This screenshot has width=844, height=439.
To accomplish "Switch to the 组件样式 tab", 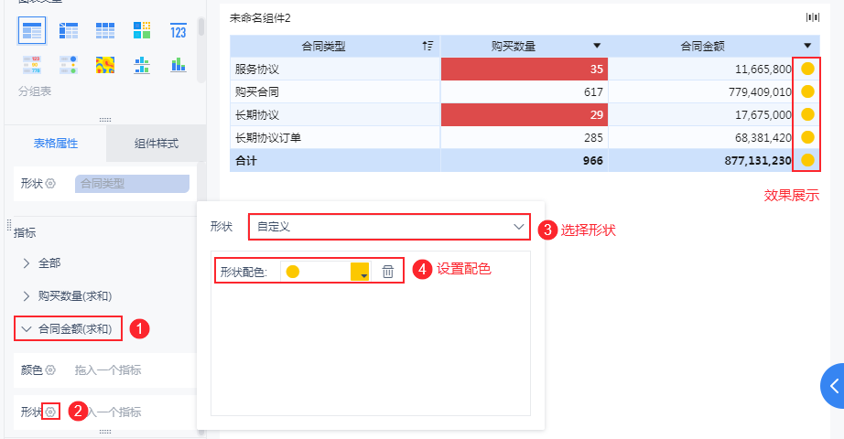I will [157, 143].
